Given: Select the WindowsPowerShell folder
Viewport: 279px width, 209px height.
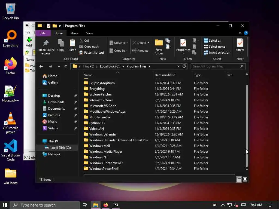Looking at the screenshot, I should click(104, 169).
